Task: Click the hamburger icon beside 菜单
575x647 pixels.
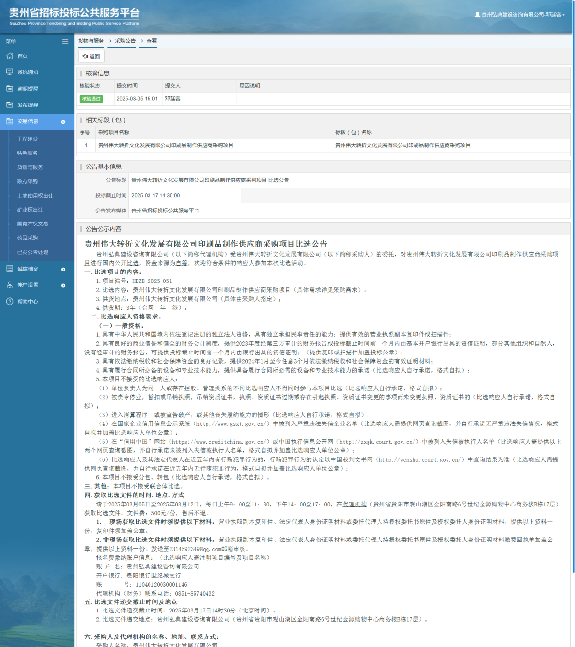Action: point(65,42)
